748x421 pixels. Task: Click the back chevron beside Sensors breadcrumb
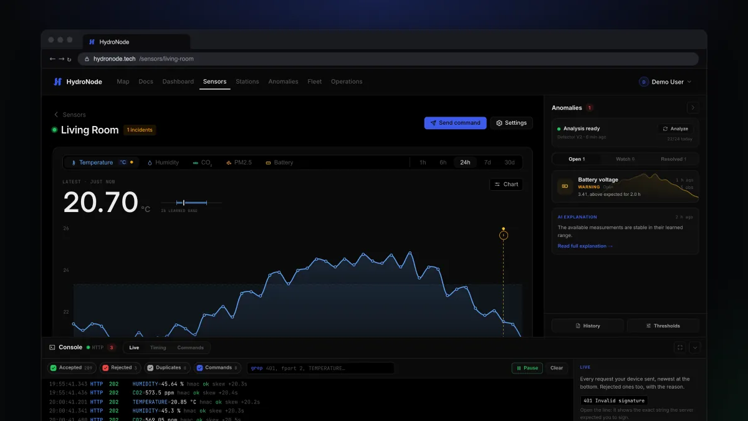coord(56,115)
